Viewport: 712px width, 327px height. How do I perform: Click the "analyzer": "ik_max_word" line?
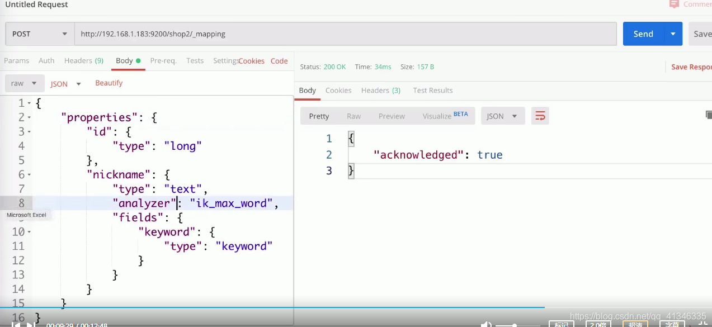click(x=196, y=203)
